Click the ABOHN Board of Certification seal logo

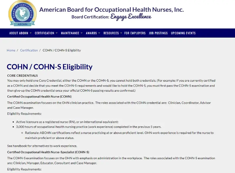[21, 14]
